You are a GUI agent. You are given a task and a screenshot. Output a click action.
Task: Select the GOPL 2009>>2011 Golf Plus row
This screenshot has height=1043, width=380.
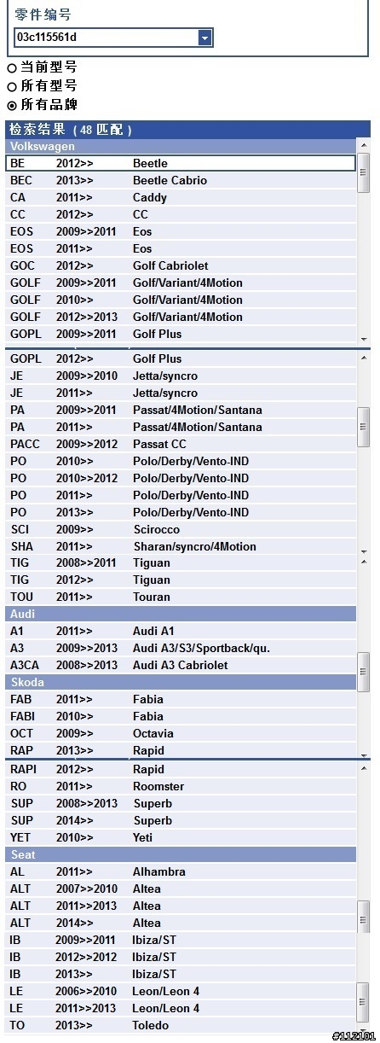pyautogui.click(x=181, y=334)
